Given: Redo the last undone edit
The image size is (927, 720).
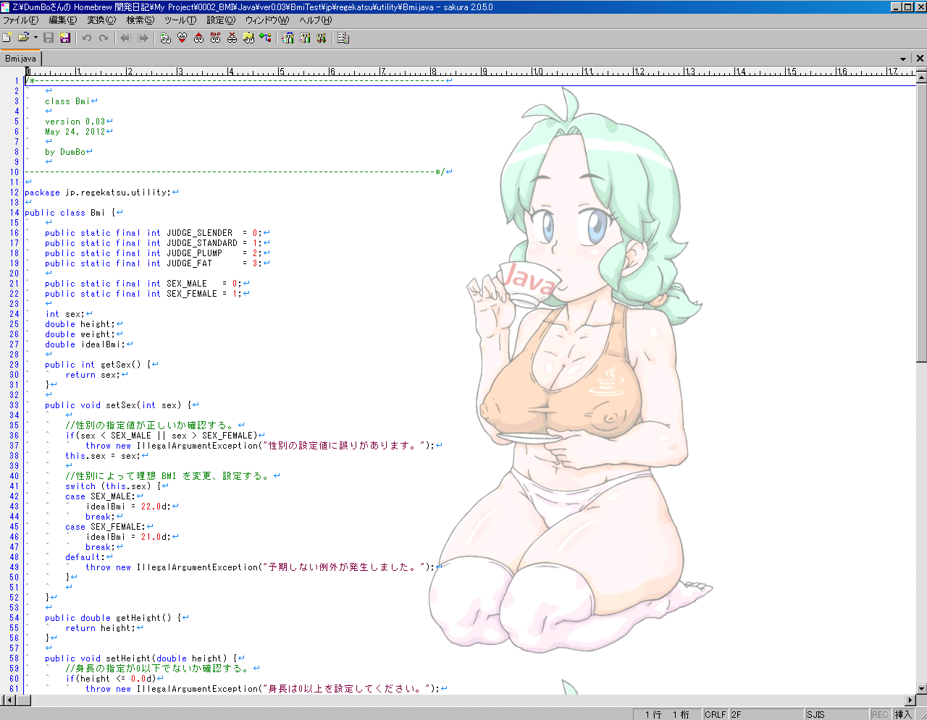Looking at the screenshot, I should tap(104, 38).
